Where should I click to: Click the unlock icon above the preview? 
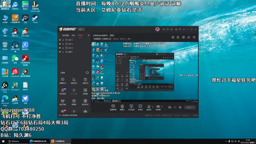(x=178, y=37)
